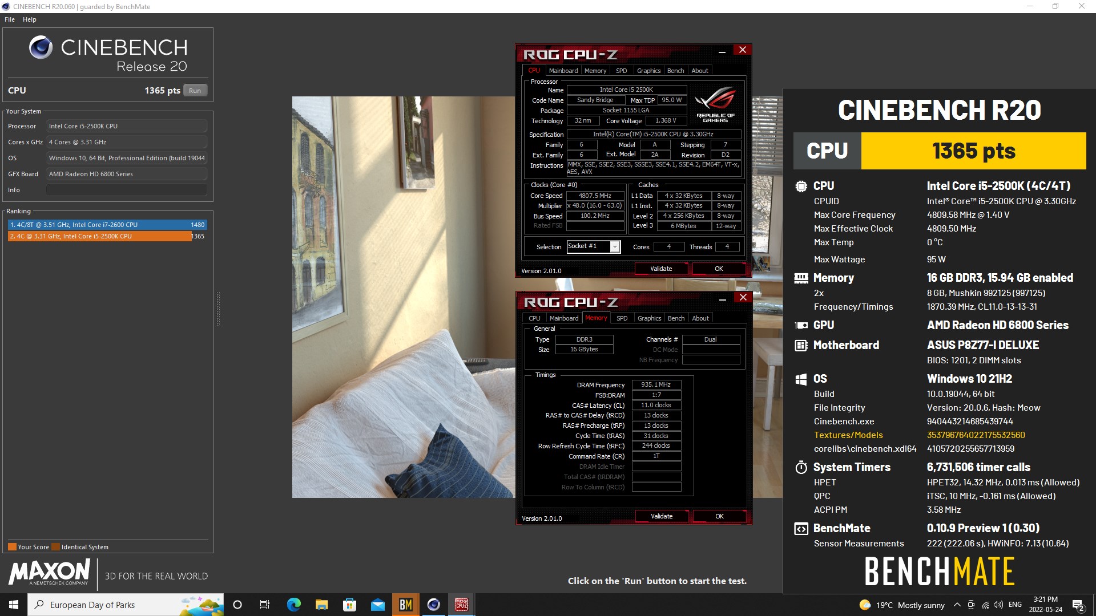This screenshot has width=1096, height=616.
Task: Launch Microsoft Edge from taskbar
Action: tap(293, 605)
